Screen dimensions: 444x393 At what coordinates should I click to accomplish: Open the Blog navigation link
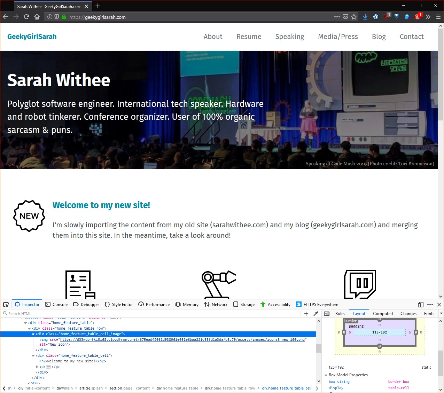(379, 37)
